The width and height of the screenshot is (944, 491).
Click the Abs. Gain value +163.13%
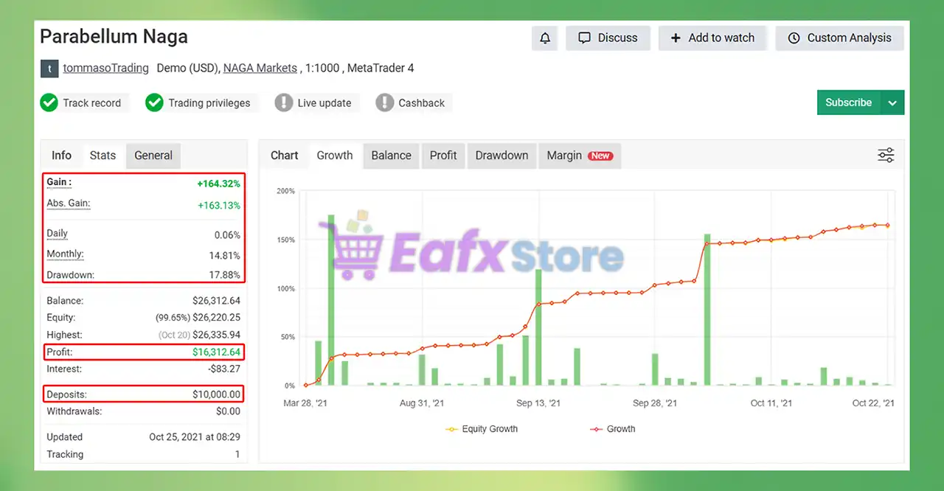pyautogui.click(x=219, y=206)
